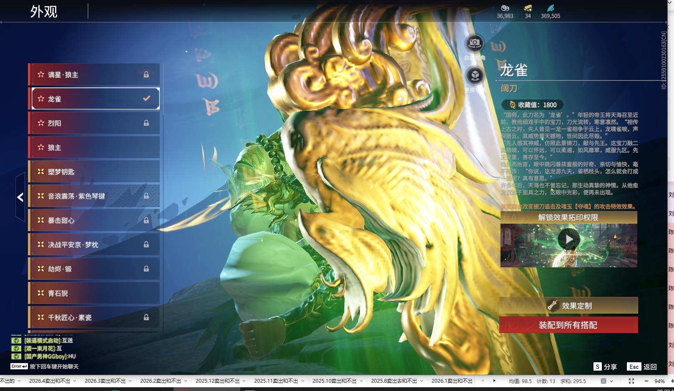Screen dimensions: 674x391
Task: Click the collection value 收藏值: 1800 badge
Action: click(x=533, y=105)
